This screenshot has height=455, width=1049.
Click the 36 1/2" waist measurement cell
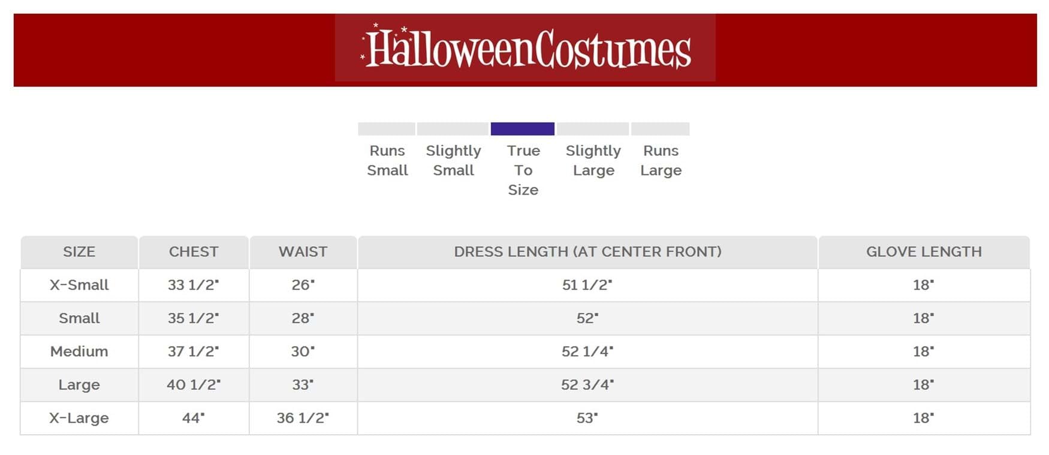[x=303, y=418]
